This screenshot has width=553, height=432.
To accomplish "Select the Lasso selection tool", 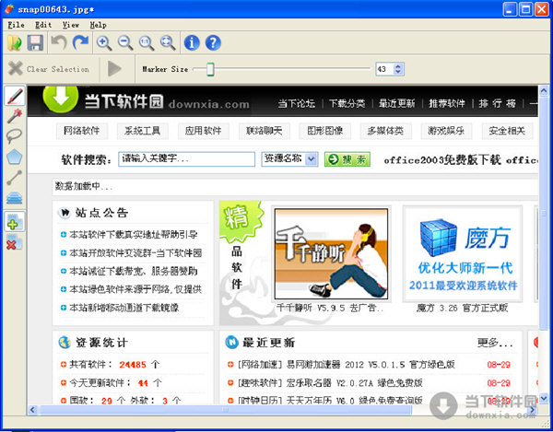I will pyautogui.click(x=15, y=136).
